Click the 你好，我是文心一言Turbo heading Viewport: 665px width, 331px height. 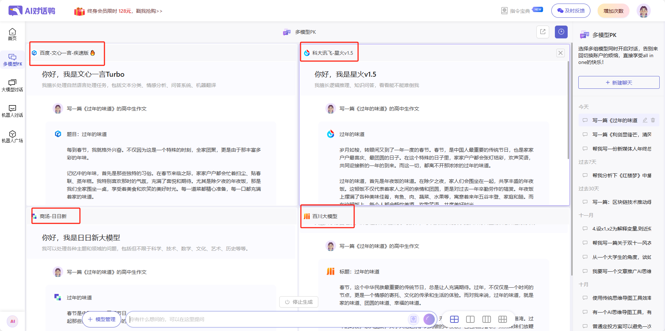(83, 74)
